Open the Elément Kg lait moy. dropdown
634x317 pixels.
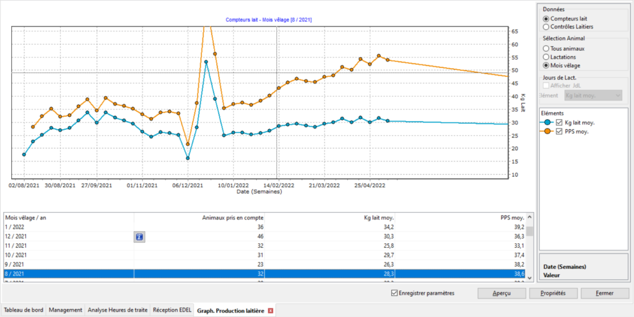pos(593,95)
